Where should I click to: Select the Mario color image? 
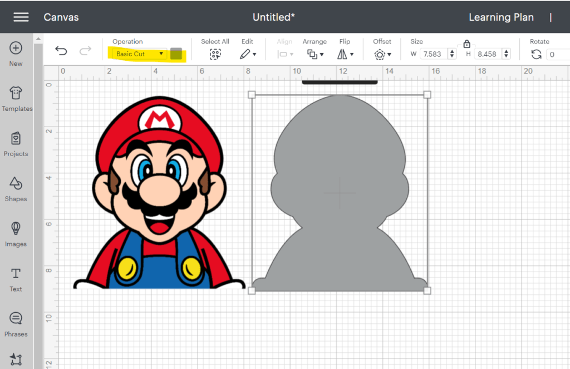point(159,192)
